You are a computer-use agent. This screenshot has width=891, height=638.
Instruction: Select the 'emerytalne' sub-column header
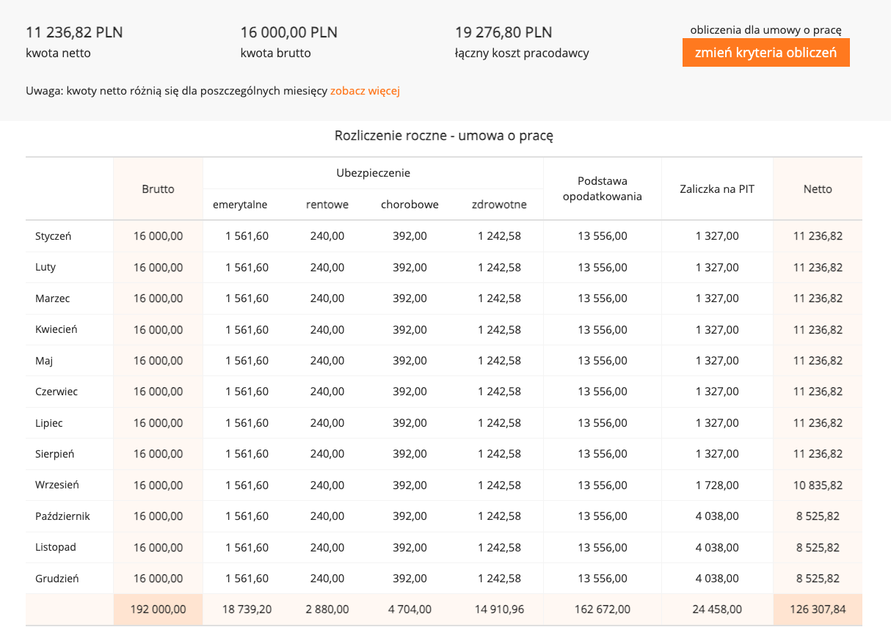click(240, 205)
